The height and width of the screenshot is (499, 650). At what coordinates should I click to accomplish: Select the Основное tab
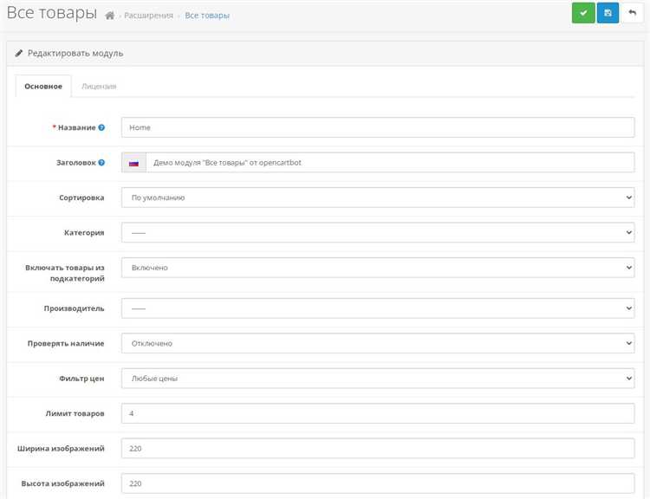click(x=43, y=87)
